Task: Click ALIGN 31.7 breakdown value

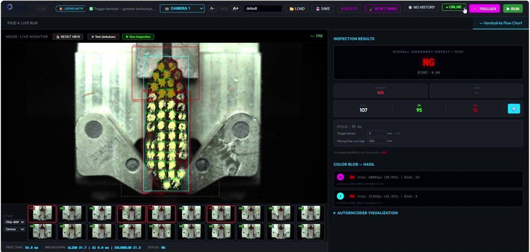Action: coord(77,247)
